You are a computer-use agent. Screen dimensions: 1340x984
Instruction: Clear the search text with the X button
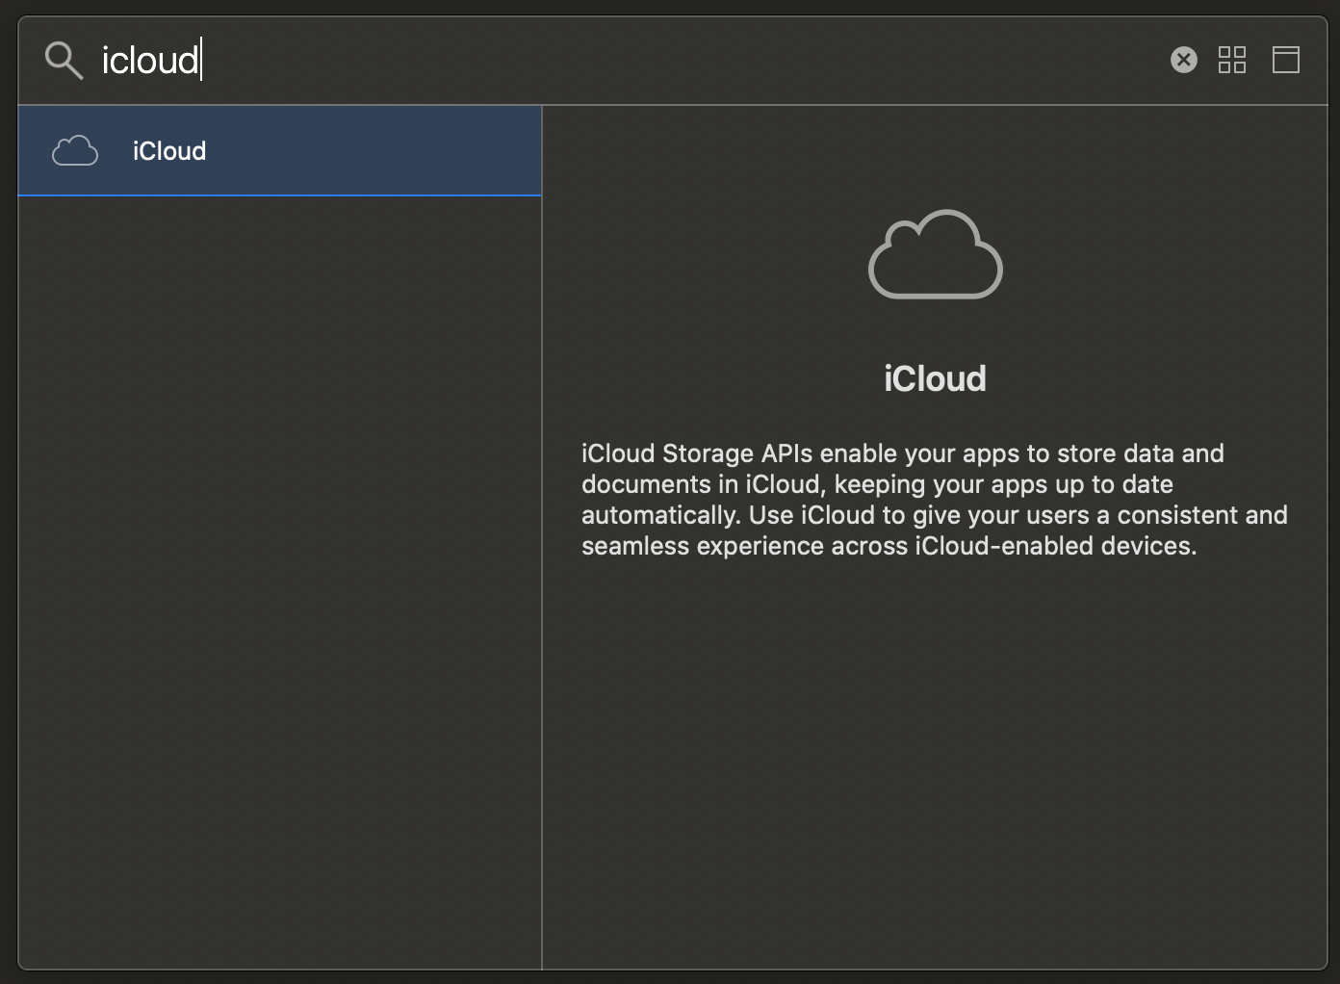pyautogui.click(x=1184, y=60)
